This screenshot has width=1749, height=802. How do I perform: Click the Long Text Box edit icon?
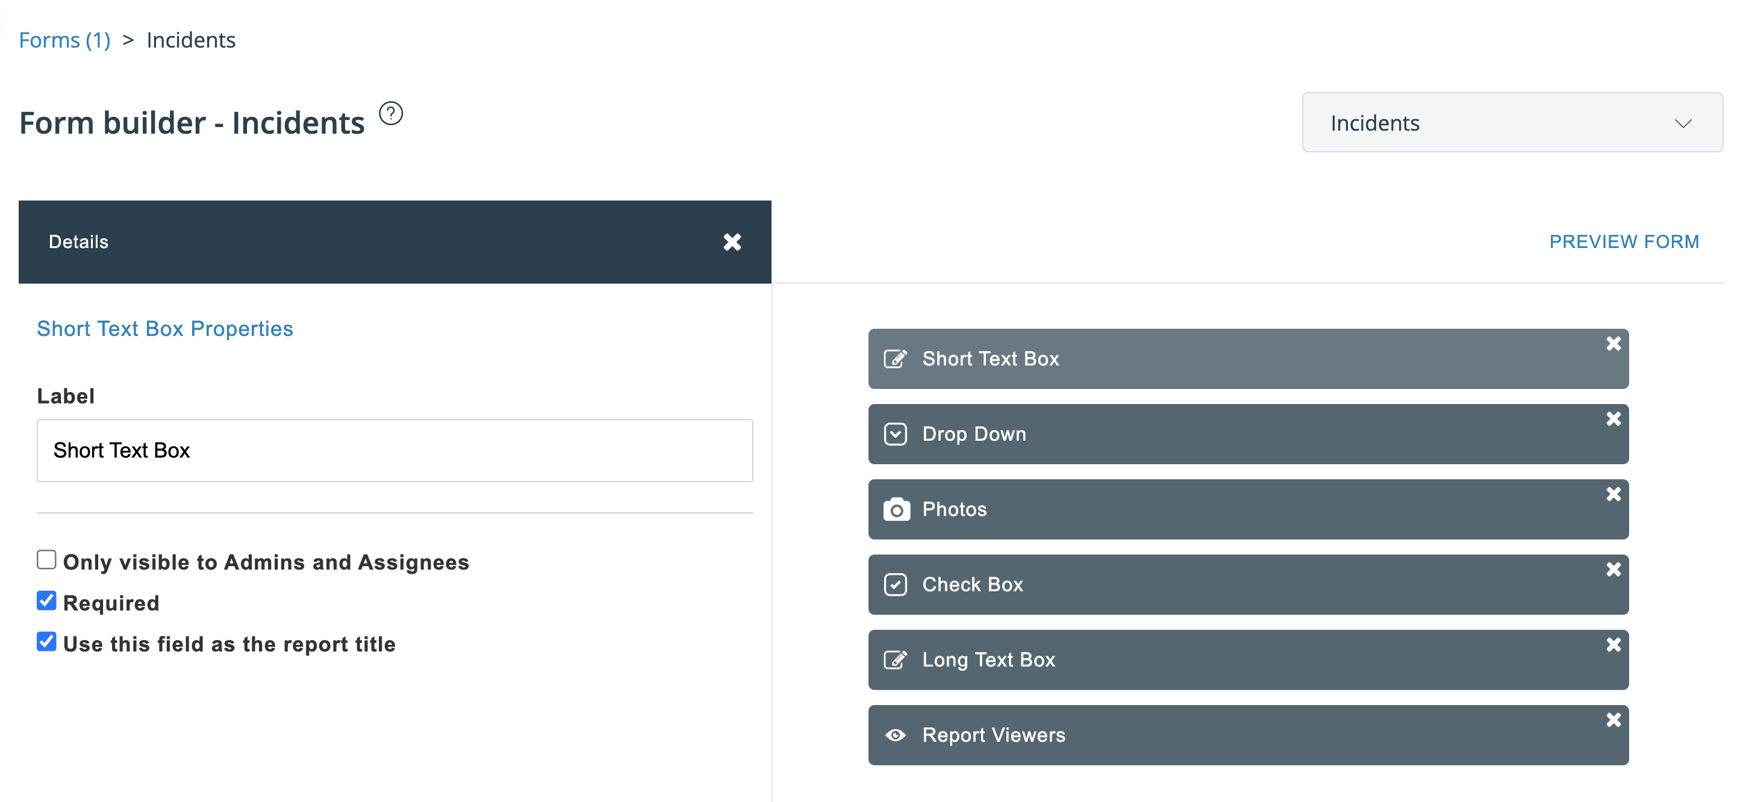895,660
